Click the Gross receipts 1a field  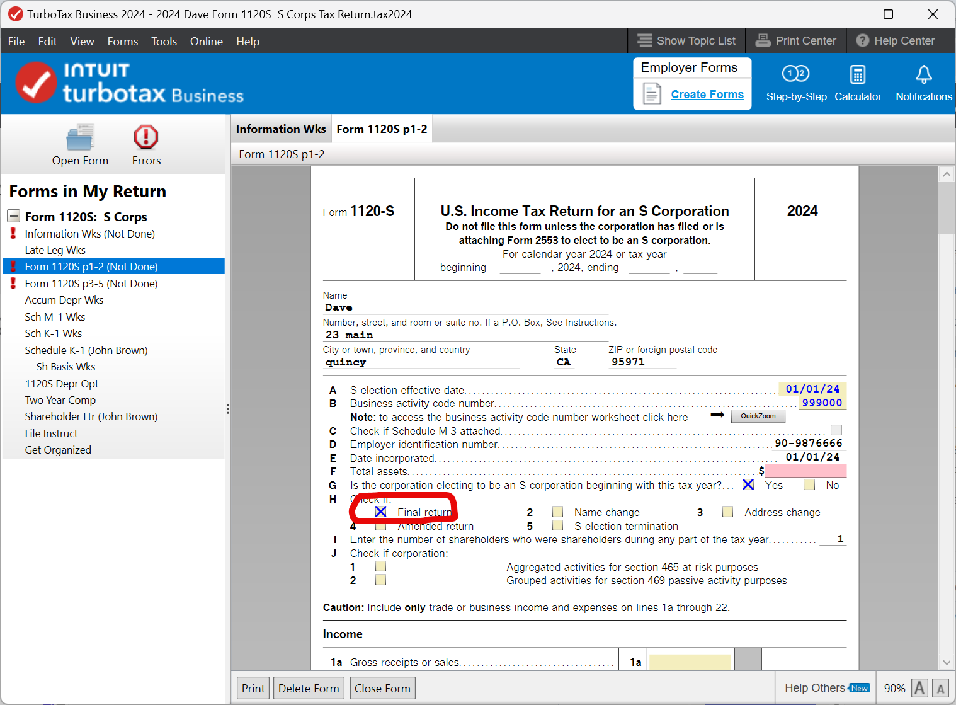coord(690,662)
